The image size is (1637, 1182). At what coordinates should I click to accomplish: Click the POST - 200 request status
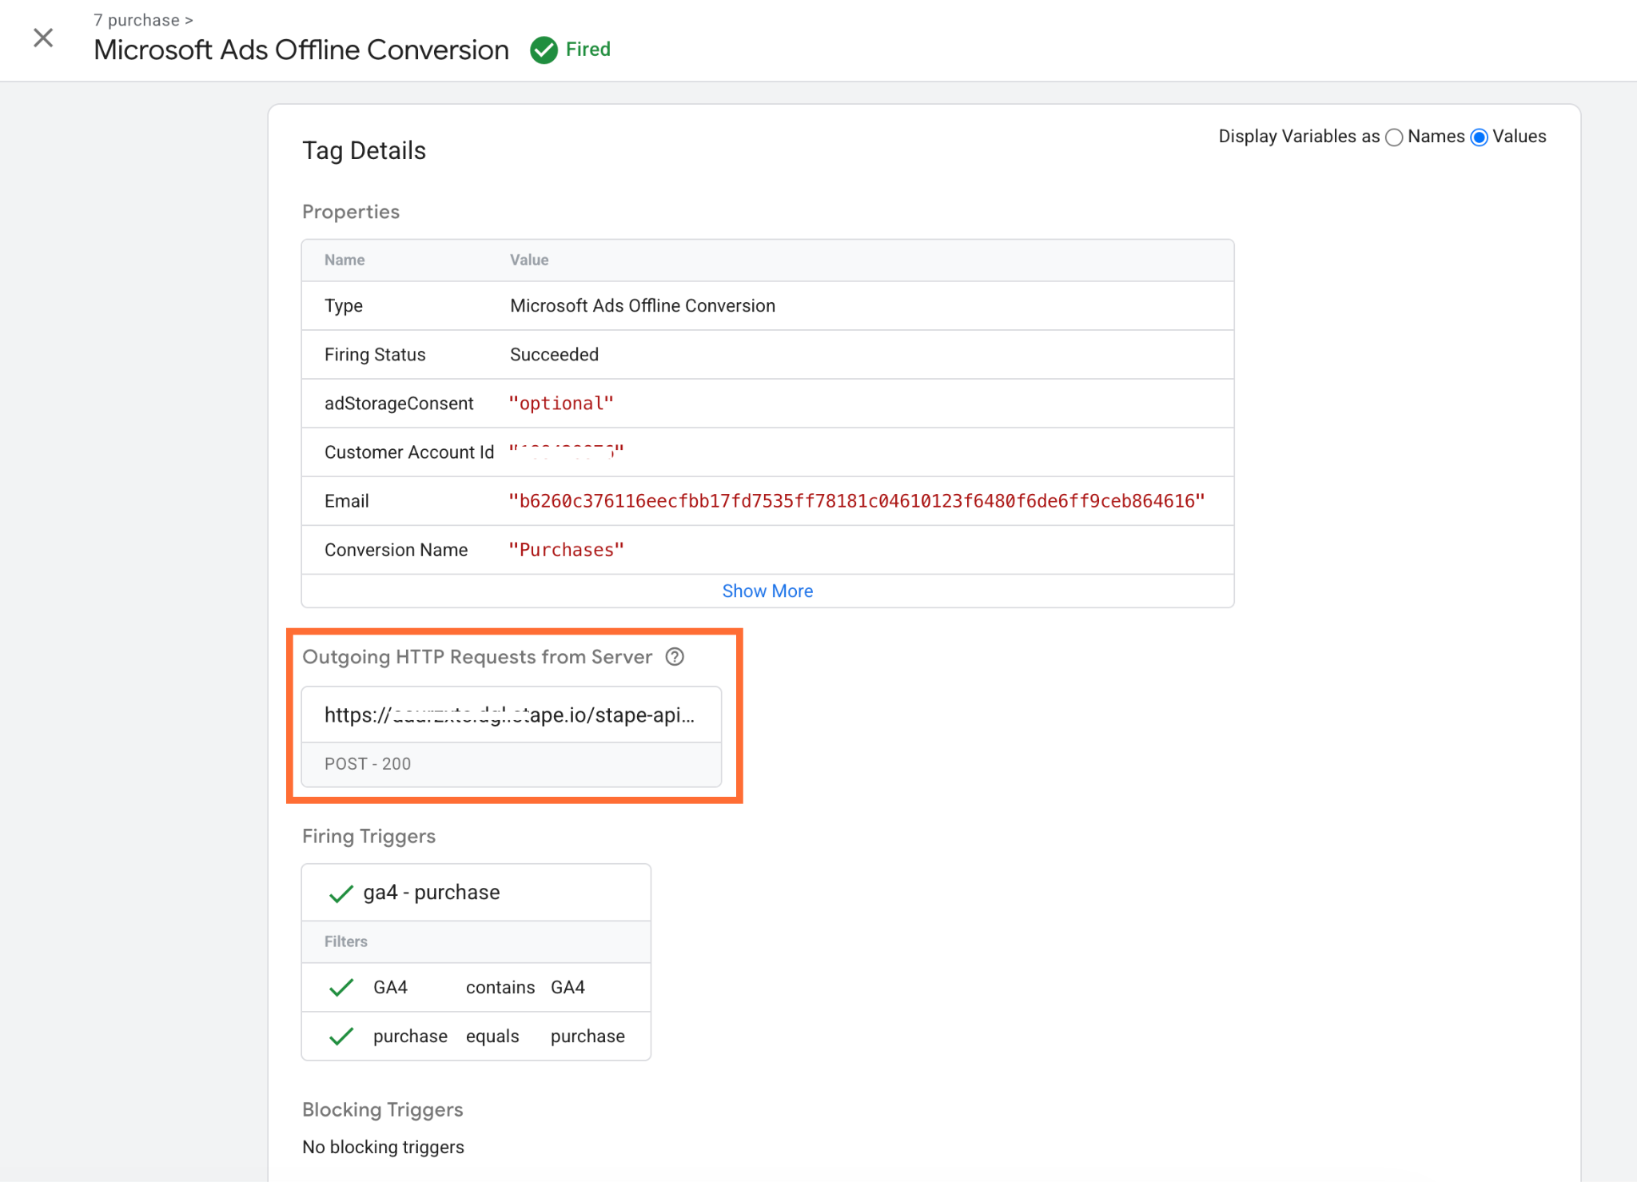[368, 764]
